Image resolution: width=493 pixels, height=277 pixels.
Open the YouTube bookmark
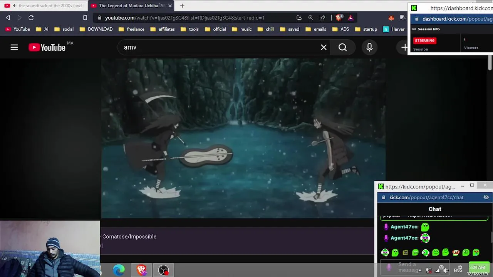coord(17,29)
